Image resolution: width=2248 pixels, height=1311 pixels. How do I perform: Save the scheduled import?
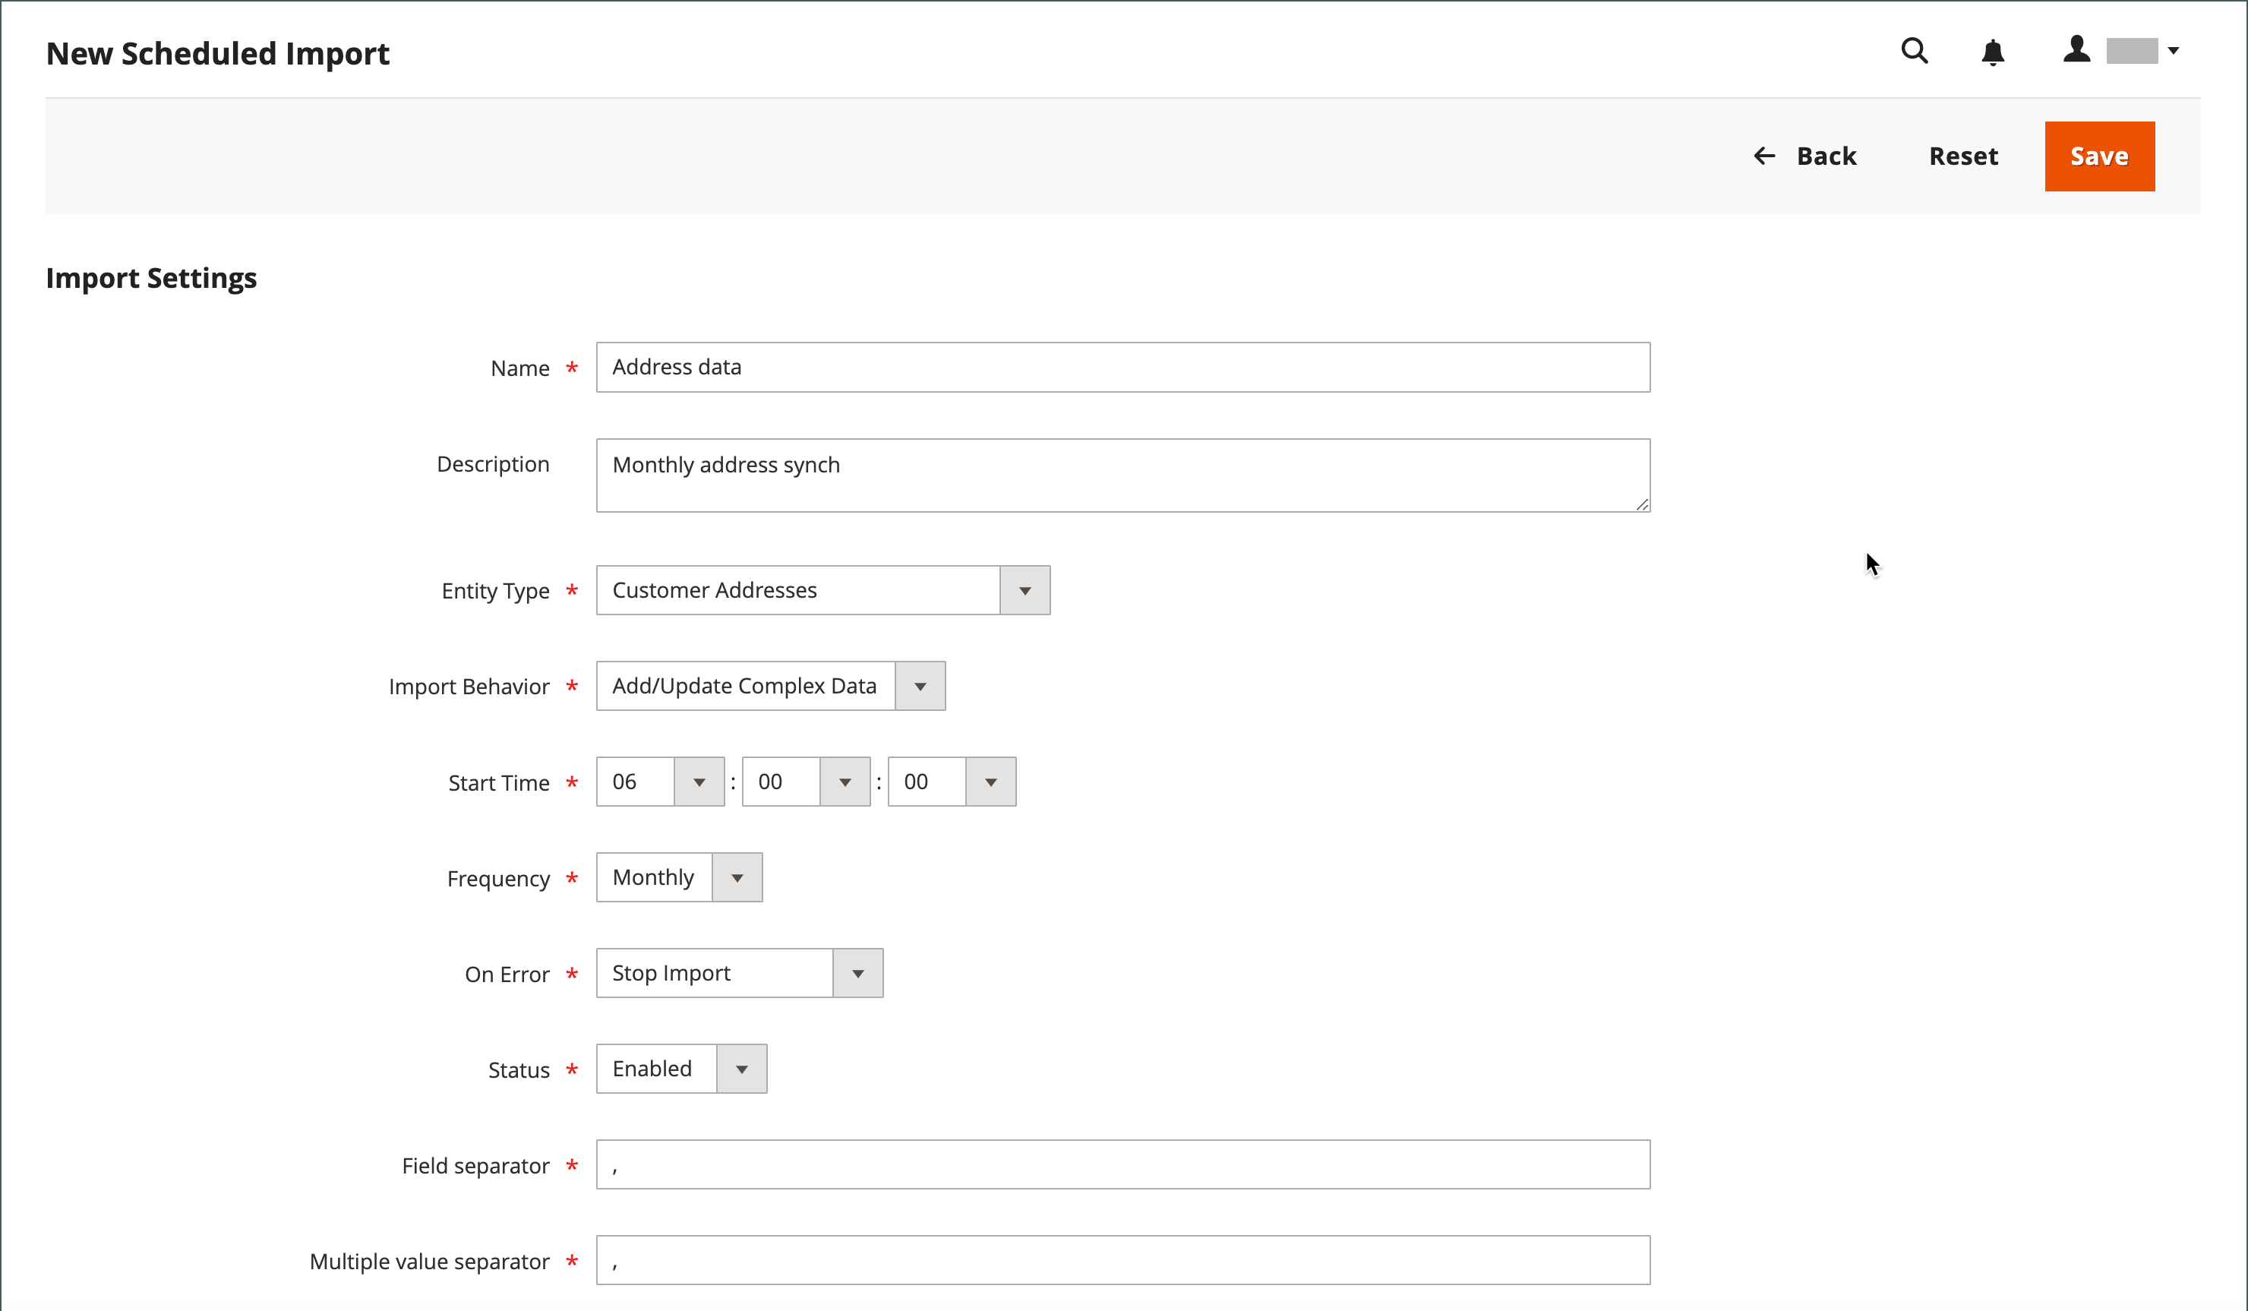coord(2099,156)
